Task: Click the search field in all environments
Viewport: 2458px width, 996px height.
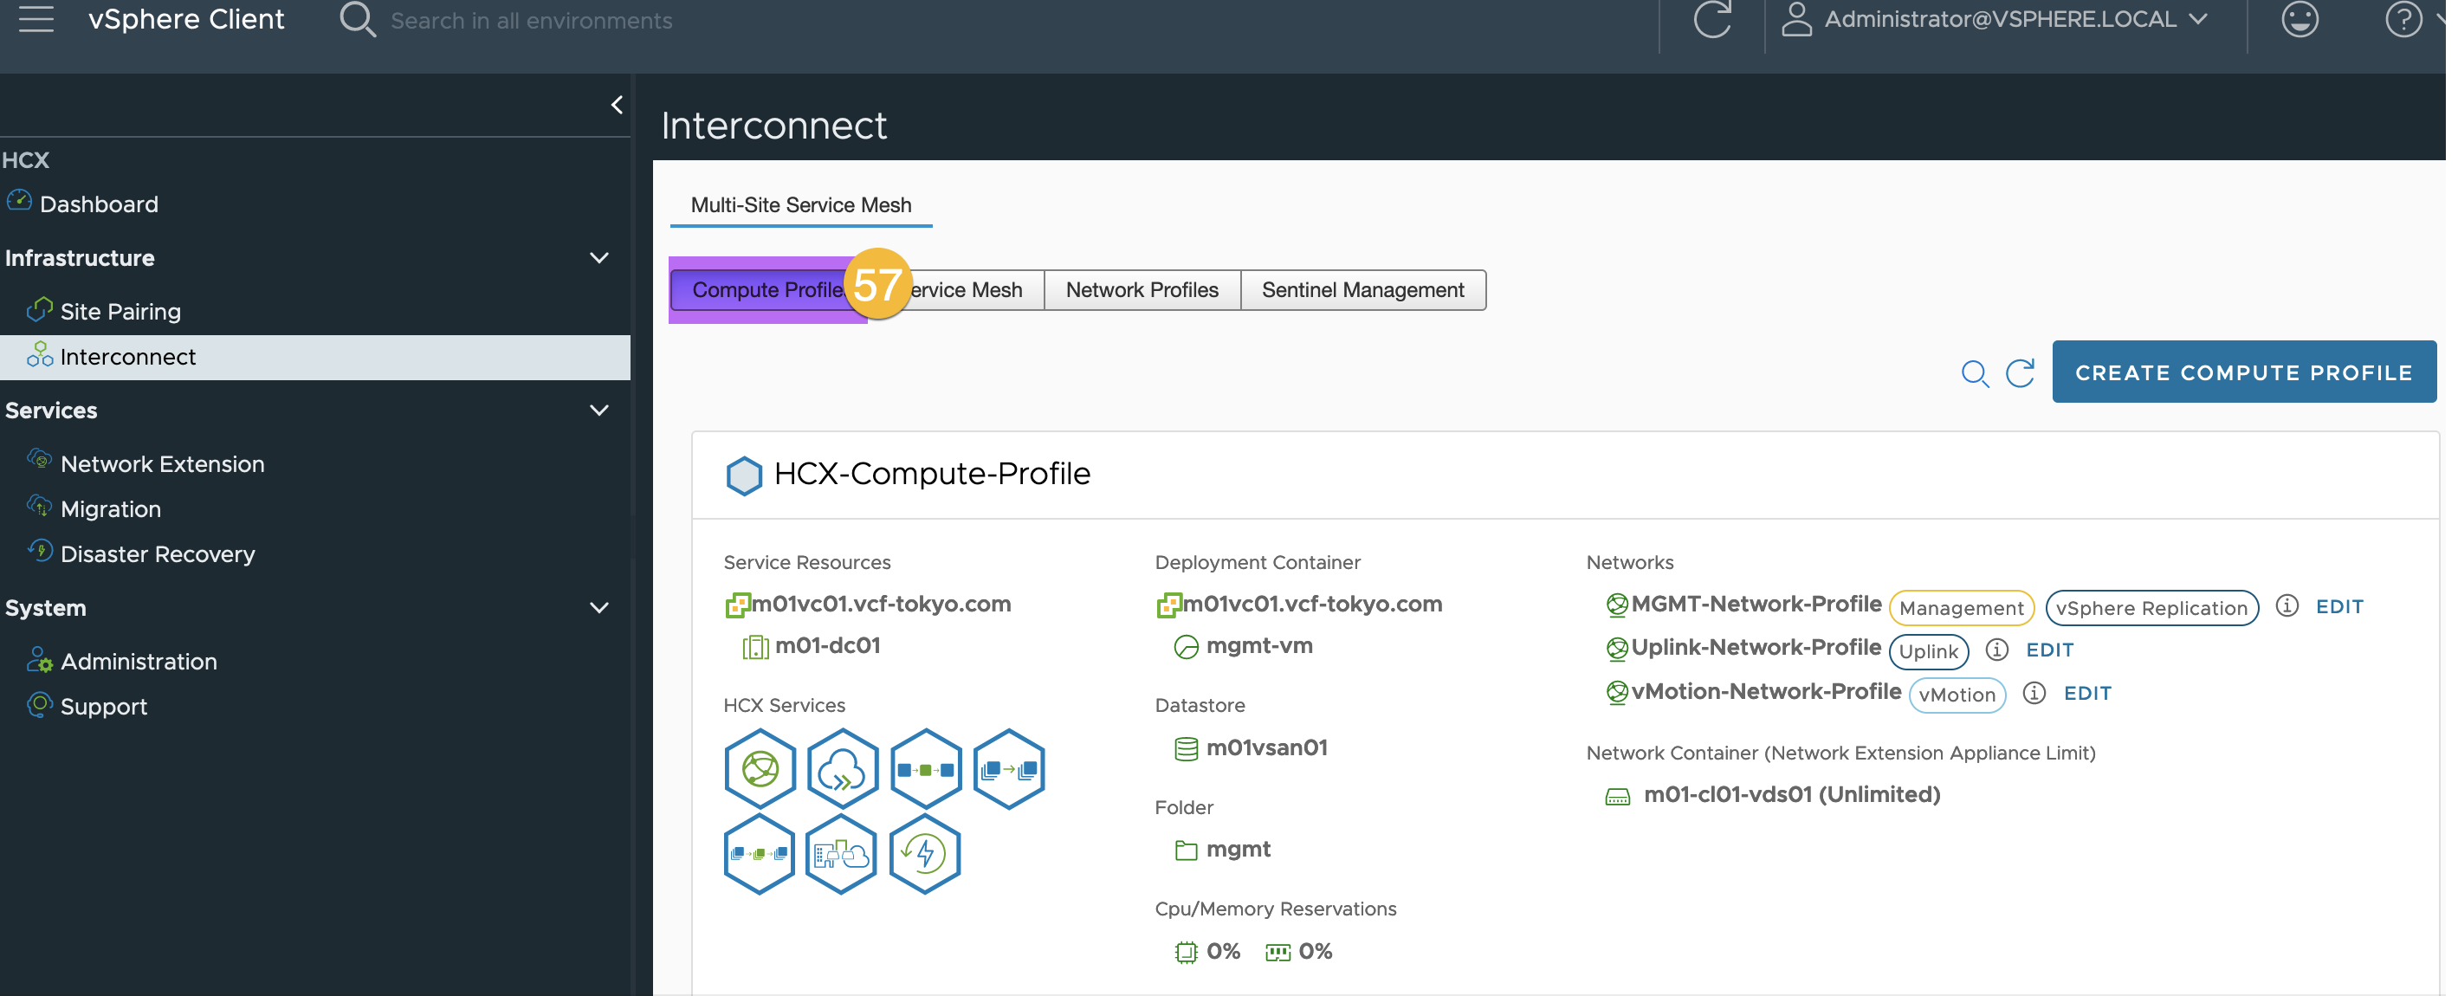Action: 531,20
